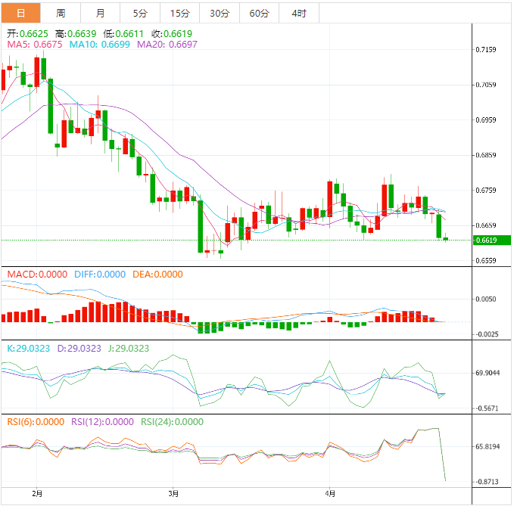Click the MACD indicator label
Image resolution: width=514 pixels, height=509 pixels.
37,275
